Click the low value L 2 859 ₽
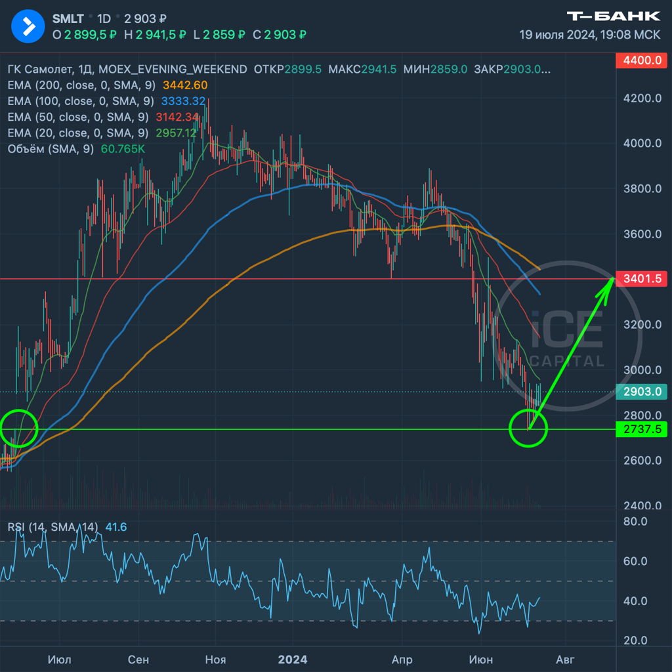 click(x=219, y=35)
